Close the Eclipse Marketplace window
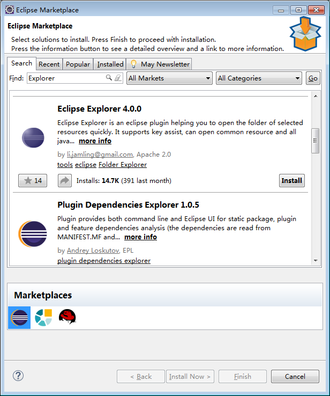This screenshot has width=330, height=396. tap(316, 10)
